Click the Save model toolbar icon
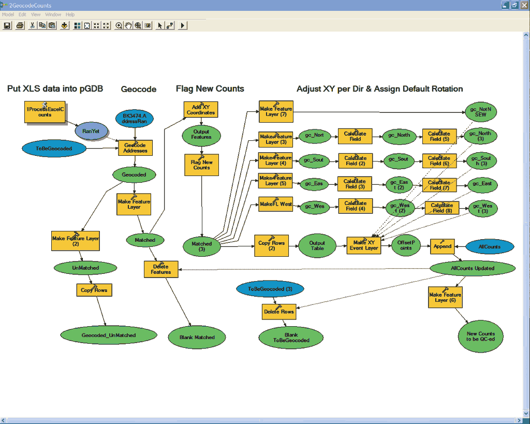Viewport: 530px width, 424px height. [x=7, y=25]
